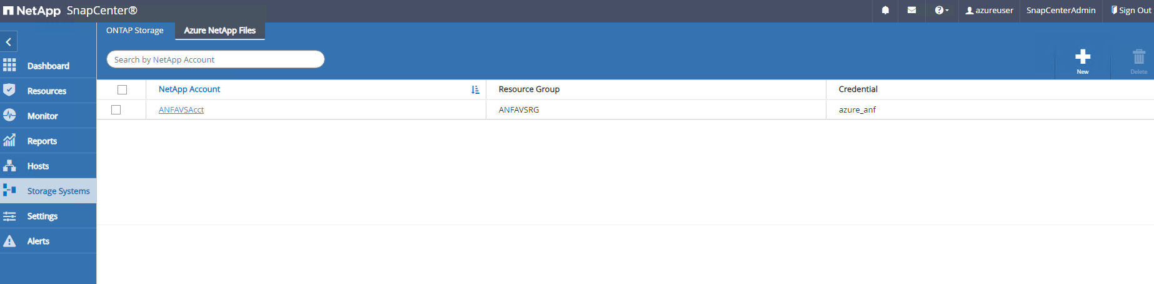Image resolution: width=1154 pixels, height=284 pixels.
Task: Click the NetApp logo
Action: point(32,11)
